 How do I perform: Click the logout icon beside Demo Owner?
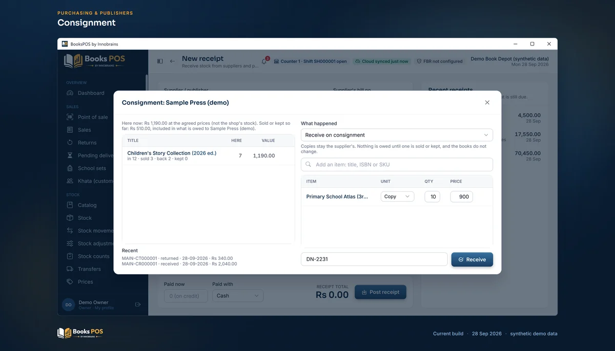pos(138,304)
